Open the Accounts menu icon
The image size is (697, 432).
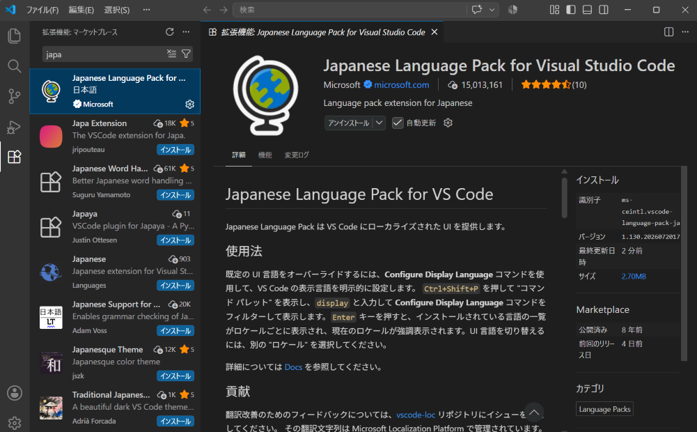(x=14, y=393)
